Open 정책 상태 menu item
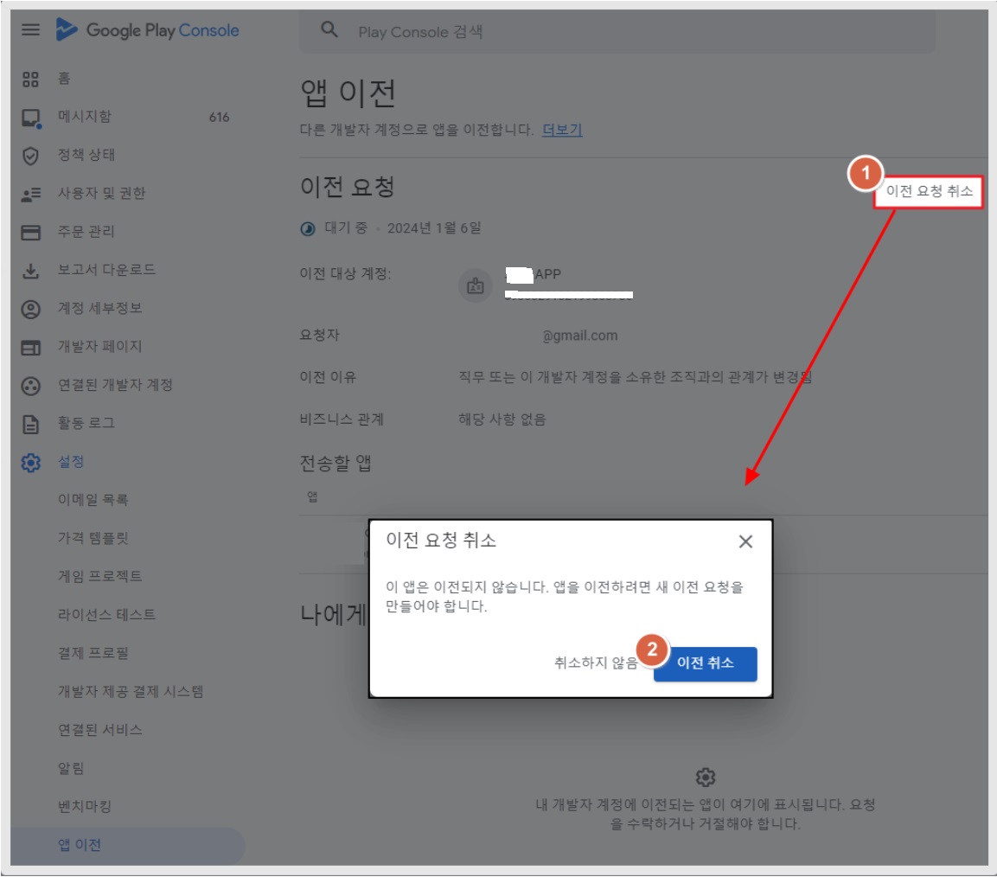997x877 pixels. click(86, 155)
